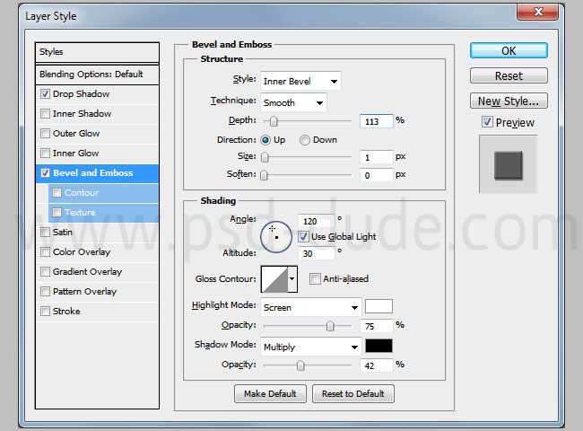Toggle the Use Global Light checkbox

click(303, 237)
